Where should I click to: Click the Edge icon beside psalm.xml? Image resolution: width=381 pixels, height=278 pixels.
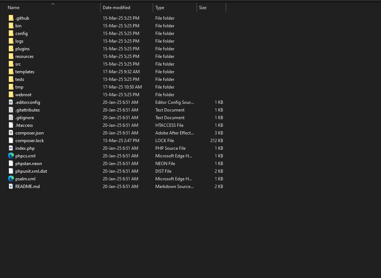point(11,179)
